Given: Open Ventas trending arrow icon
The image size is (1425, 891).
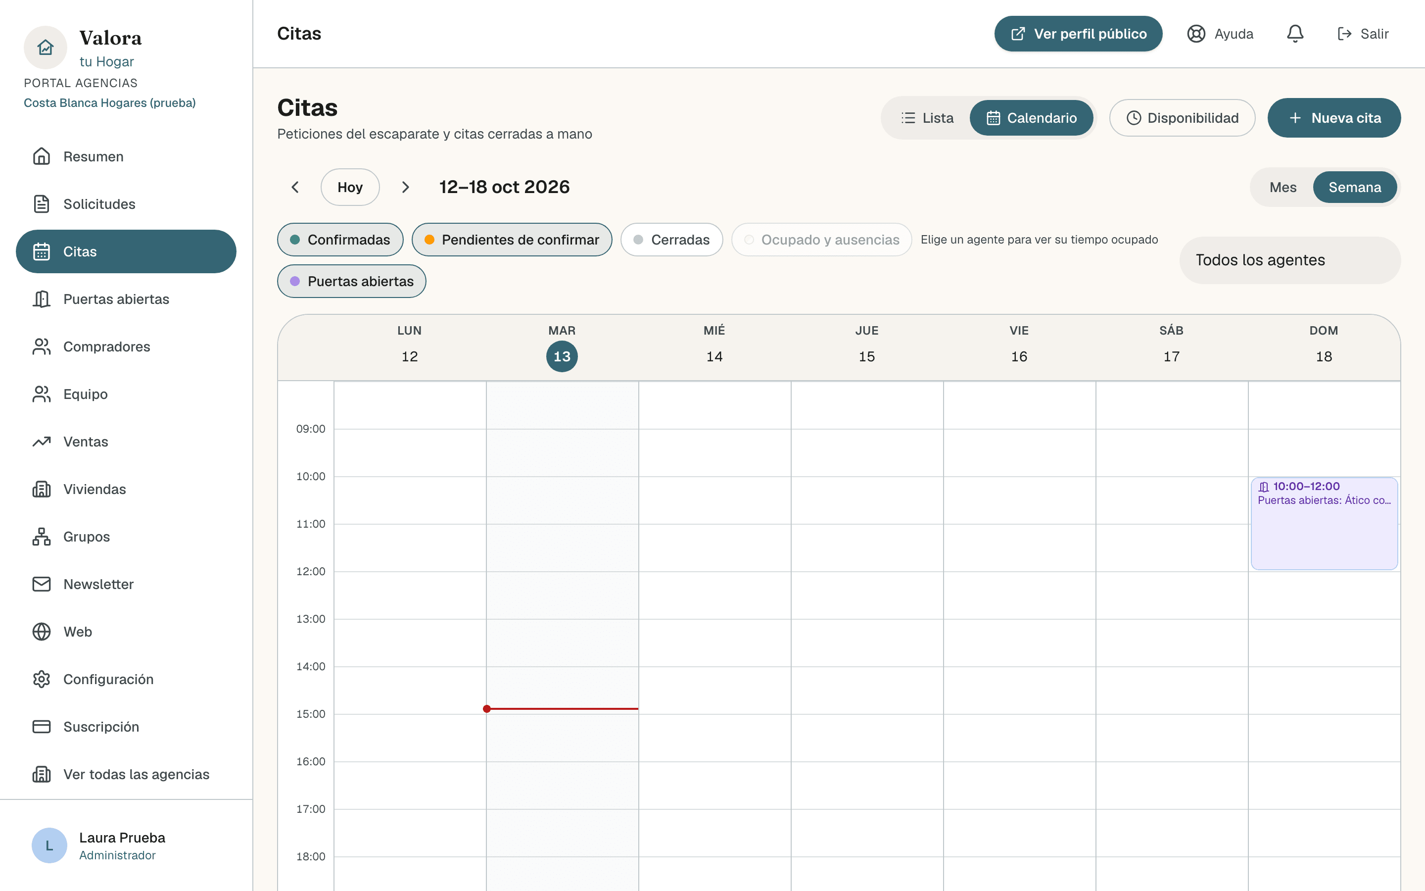Looking at the screenshot, I should [x=41, y=442].
